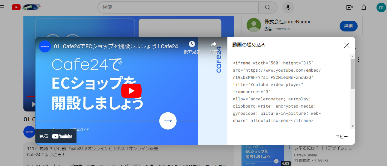Click the コピー button to copy embed code
Image resolution: width=387 pixels, height=166 pixels.
[x=341, y=137]
